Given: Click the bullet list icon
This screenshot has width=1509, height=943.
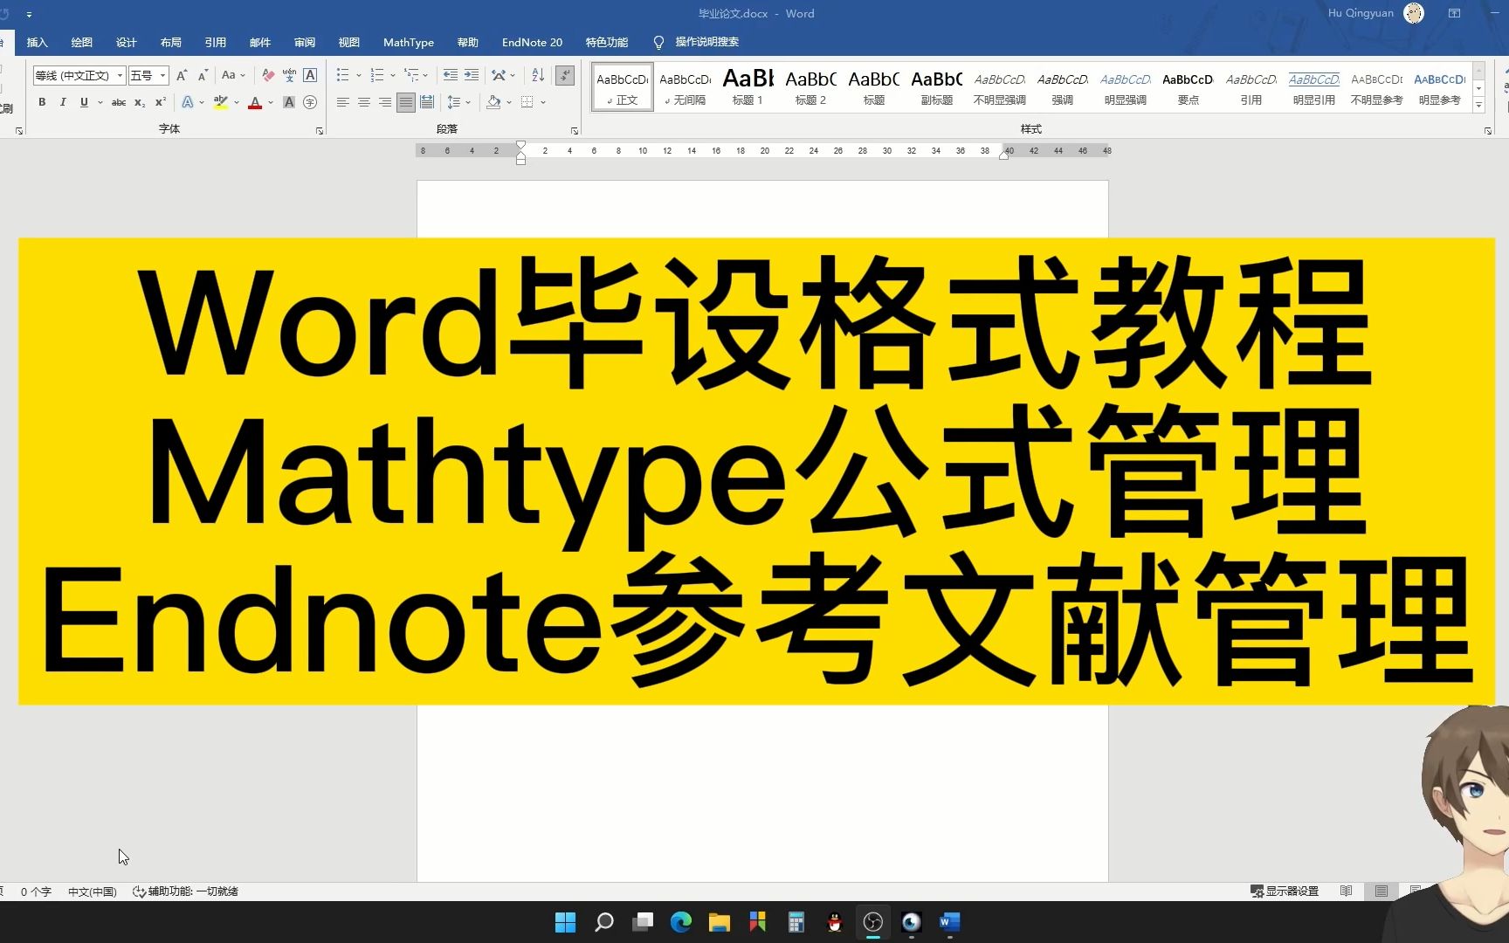Looking at the screenshot, I should tap(343, 75).
